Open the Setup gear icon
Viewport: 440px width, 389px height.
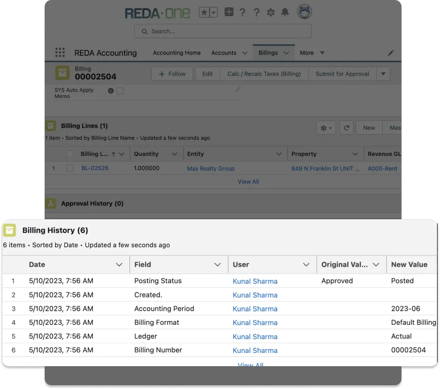point(271,12)
